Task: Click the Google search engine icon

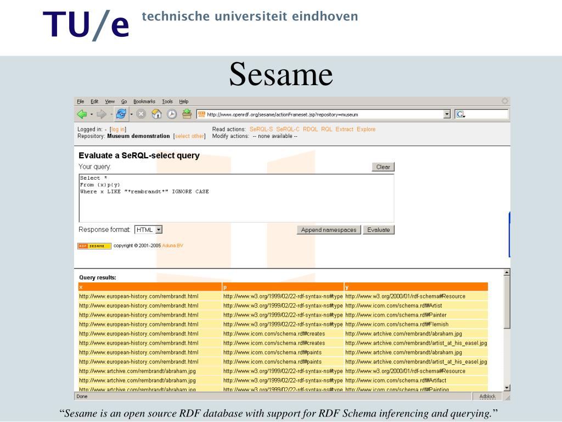Action: click(x=460, y=114)
